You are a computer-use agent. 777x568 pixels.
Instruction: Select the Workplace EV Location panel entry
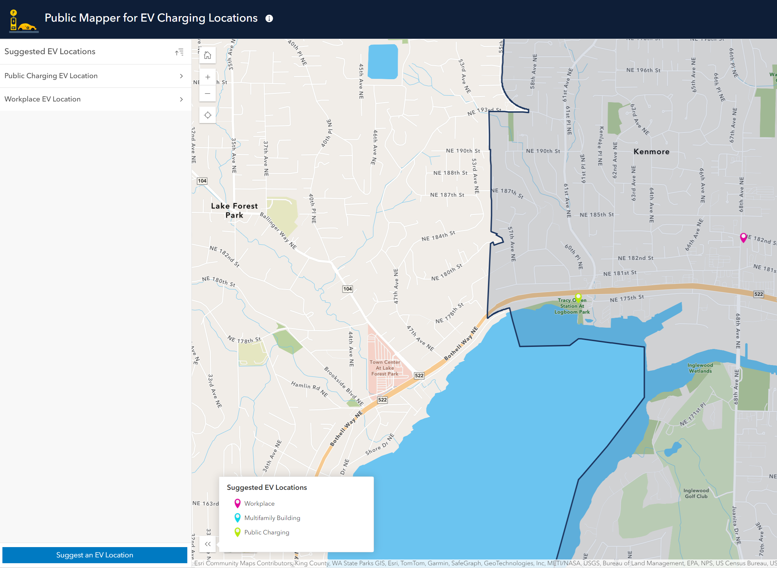(x=42, y=99)
